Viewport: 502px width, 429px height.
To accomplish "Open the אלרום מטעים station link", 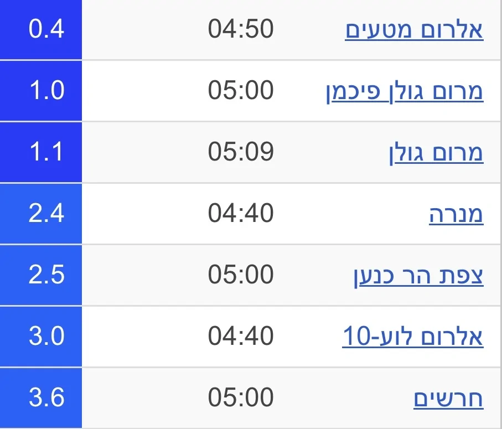I will pyautogui.click(x=414, y=30).
